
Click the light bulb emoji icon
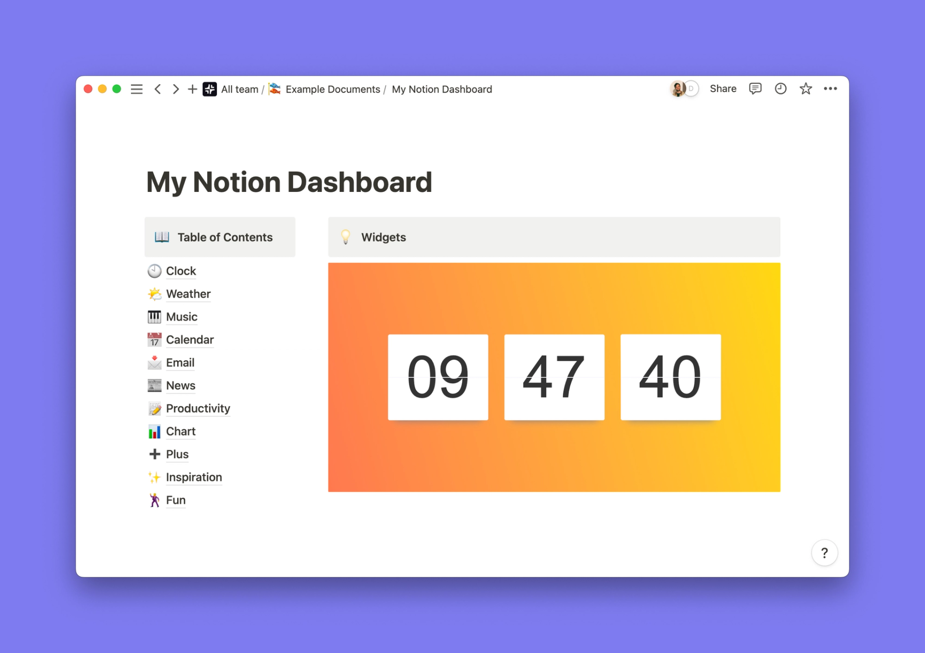pyautogui.click(x=345, y=237)
